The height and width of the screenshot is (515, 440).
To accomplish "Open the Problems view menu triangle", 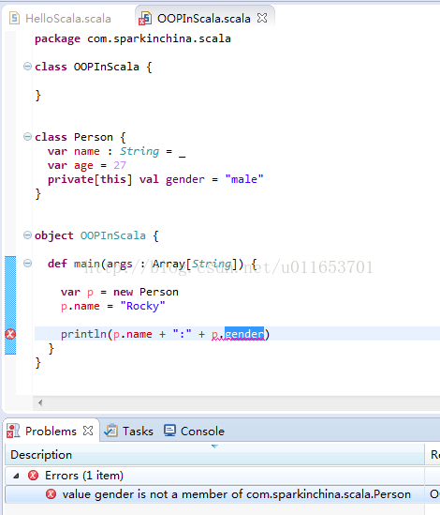I will click(x=214, y=446).
